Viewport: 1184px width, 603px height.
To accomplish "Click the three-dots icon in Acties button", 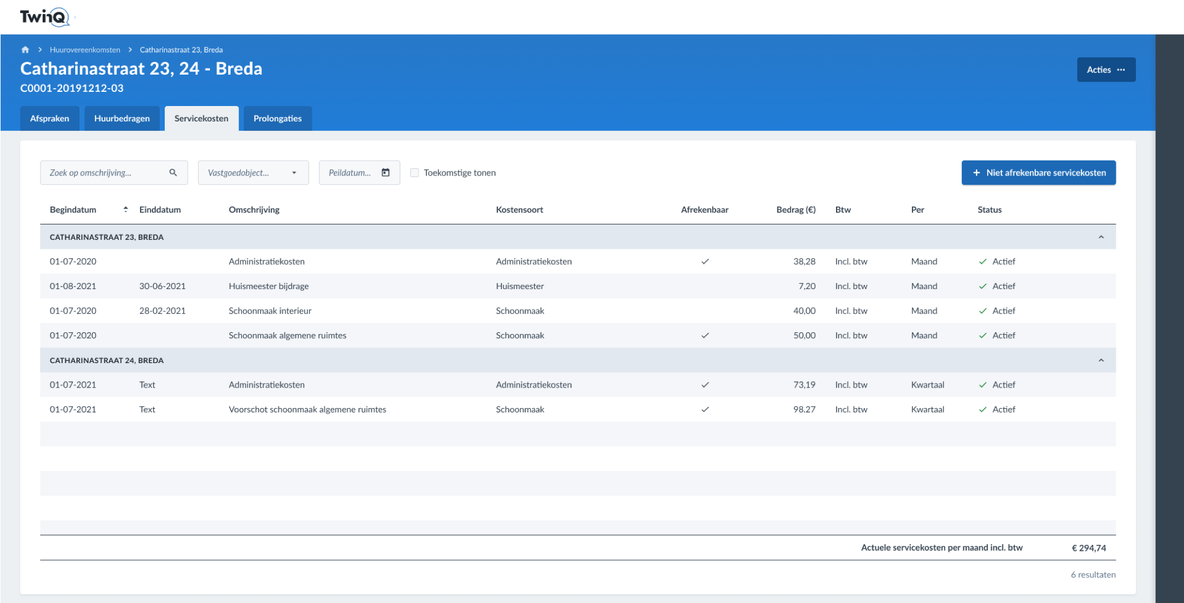I will (x=1121, y=70).
